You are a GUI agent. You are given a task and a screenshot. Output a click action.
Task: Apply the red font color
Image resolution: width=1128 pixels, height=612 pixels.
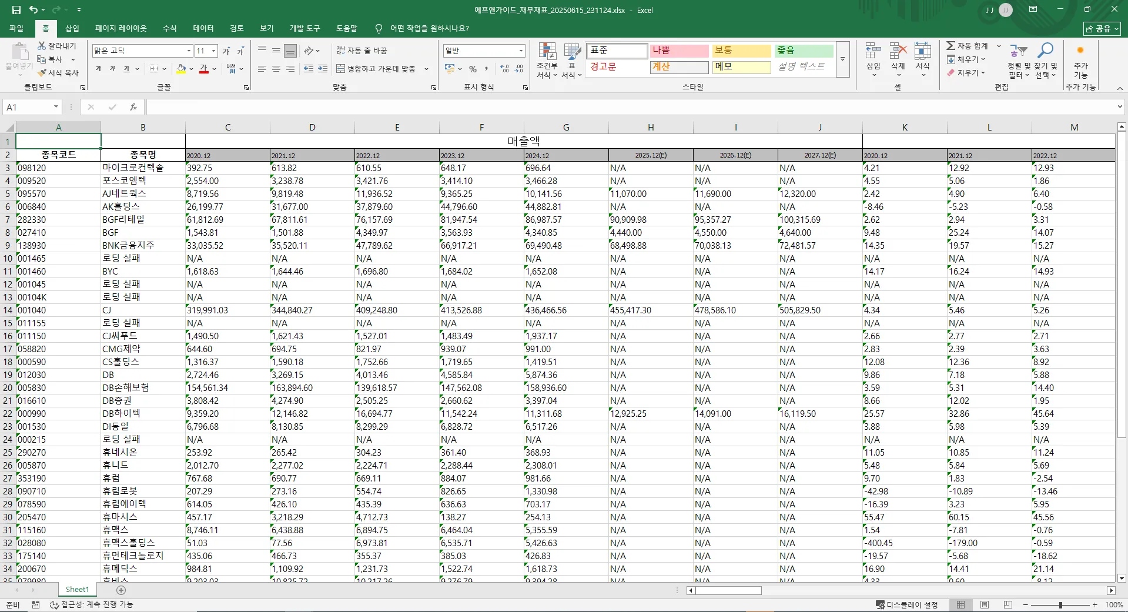[x=203, y=69]
